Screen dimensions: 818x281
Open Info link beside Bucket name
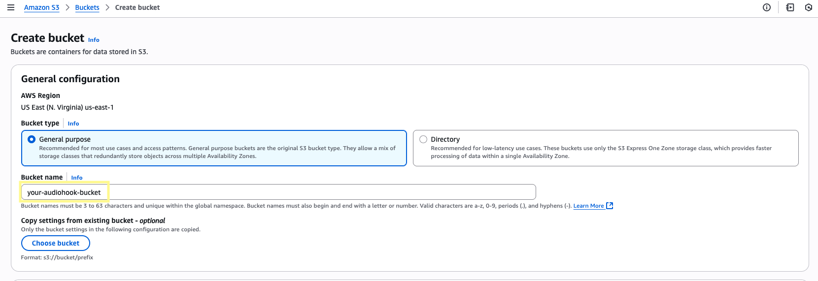coord(77,178)
